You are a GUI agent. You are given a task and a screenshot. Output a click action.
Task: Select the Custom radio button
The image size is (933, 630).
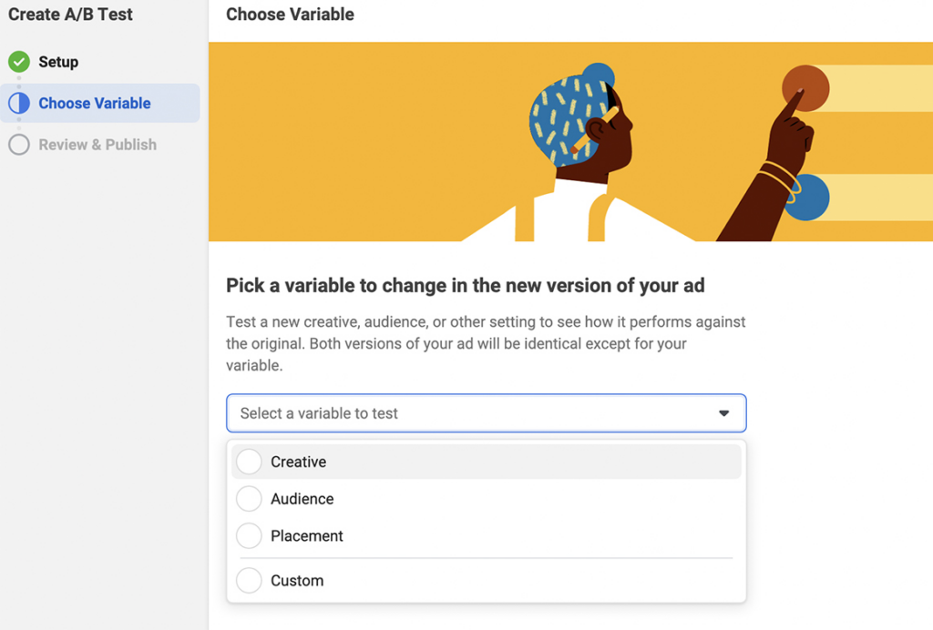248,580
